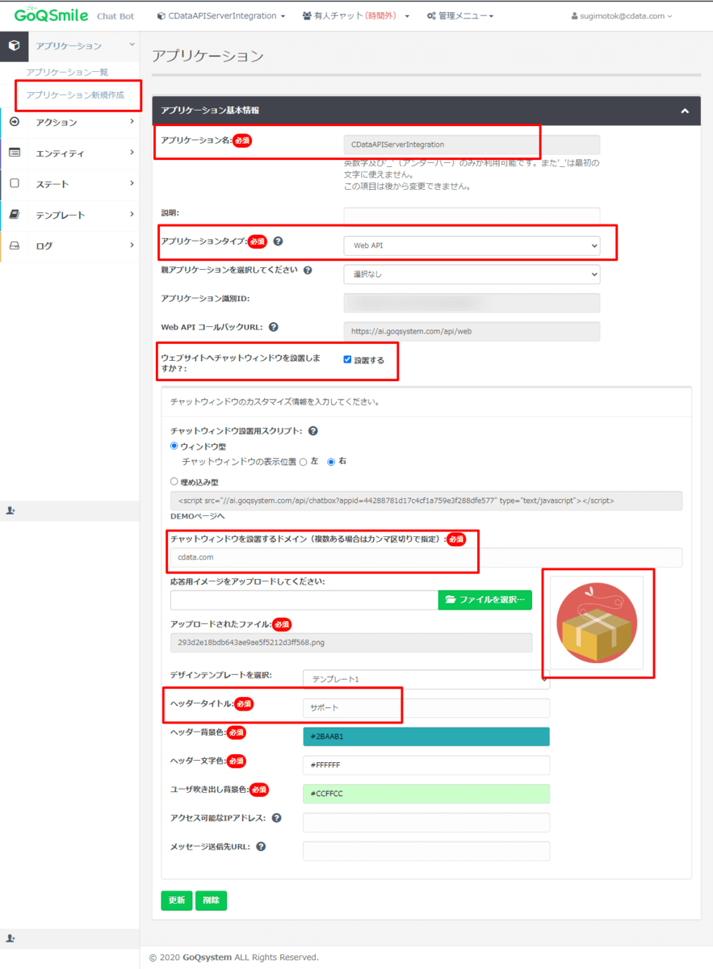Click the upload image file path field
This screenshot has width=713, height=969.
304,600
